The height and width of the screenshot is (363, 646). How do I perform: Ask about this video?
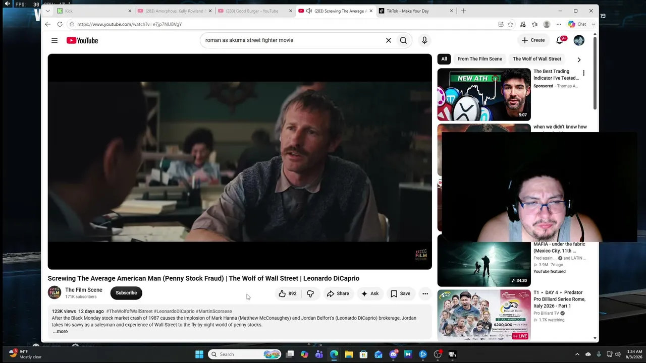click(369, 293)
